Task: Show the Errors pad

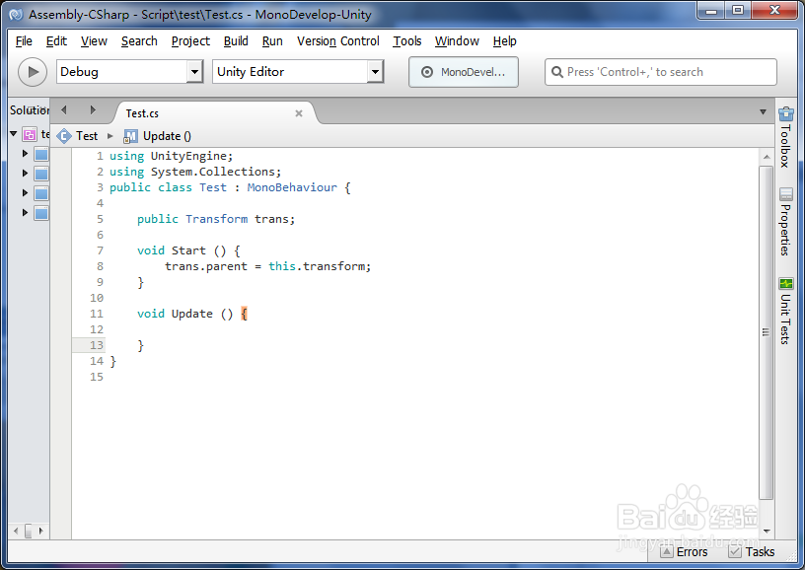Action: tap(684, 552)
